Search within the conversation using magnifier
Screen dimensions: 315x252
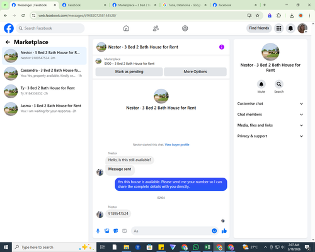click(x=279, y=84)
